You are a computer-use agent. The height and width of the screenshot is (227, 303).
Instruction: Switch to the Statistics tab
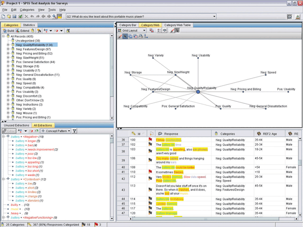point(29,24)
